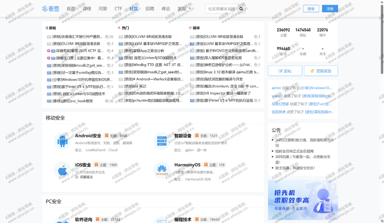Click the page vertical scrollbar
The height and width of the screenshot is (223, 384).
[382, 39]
